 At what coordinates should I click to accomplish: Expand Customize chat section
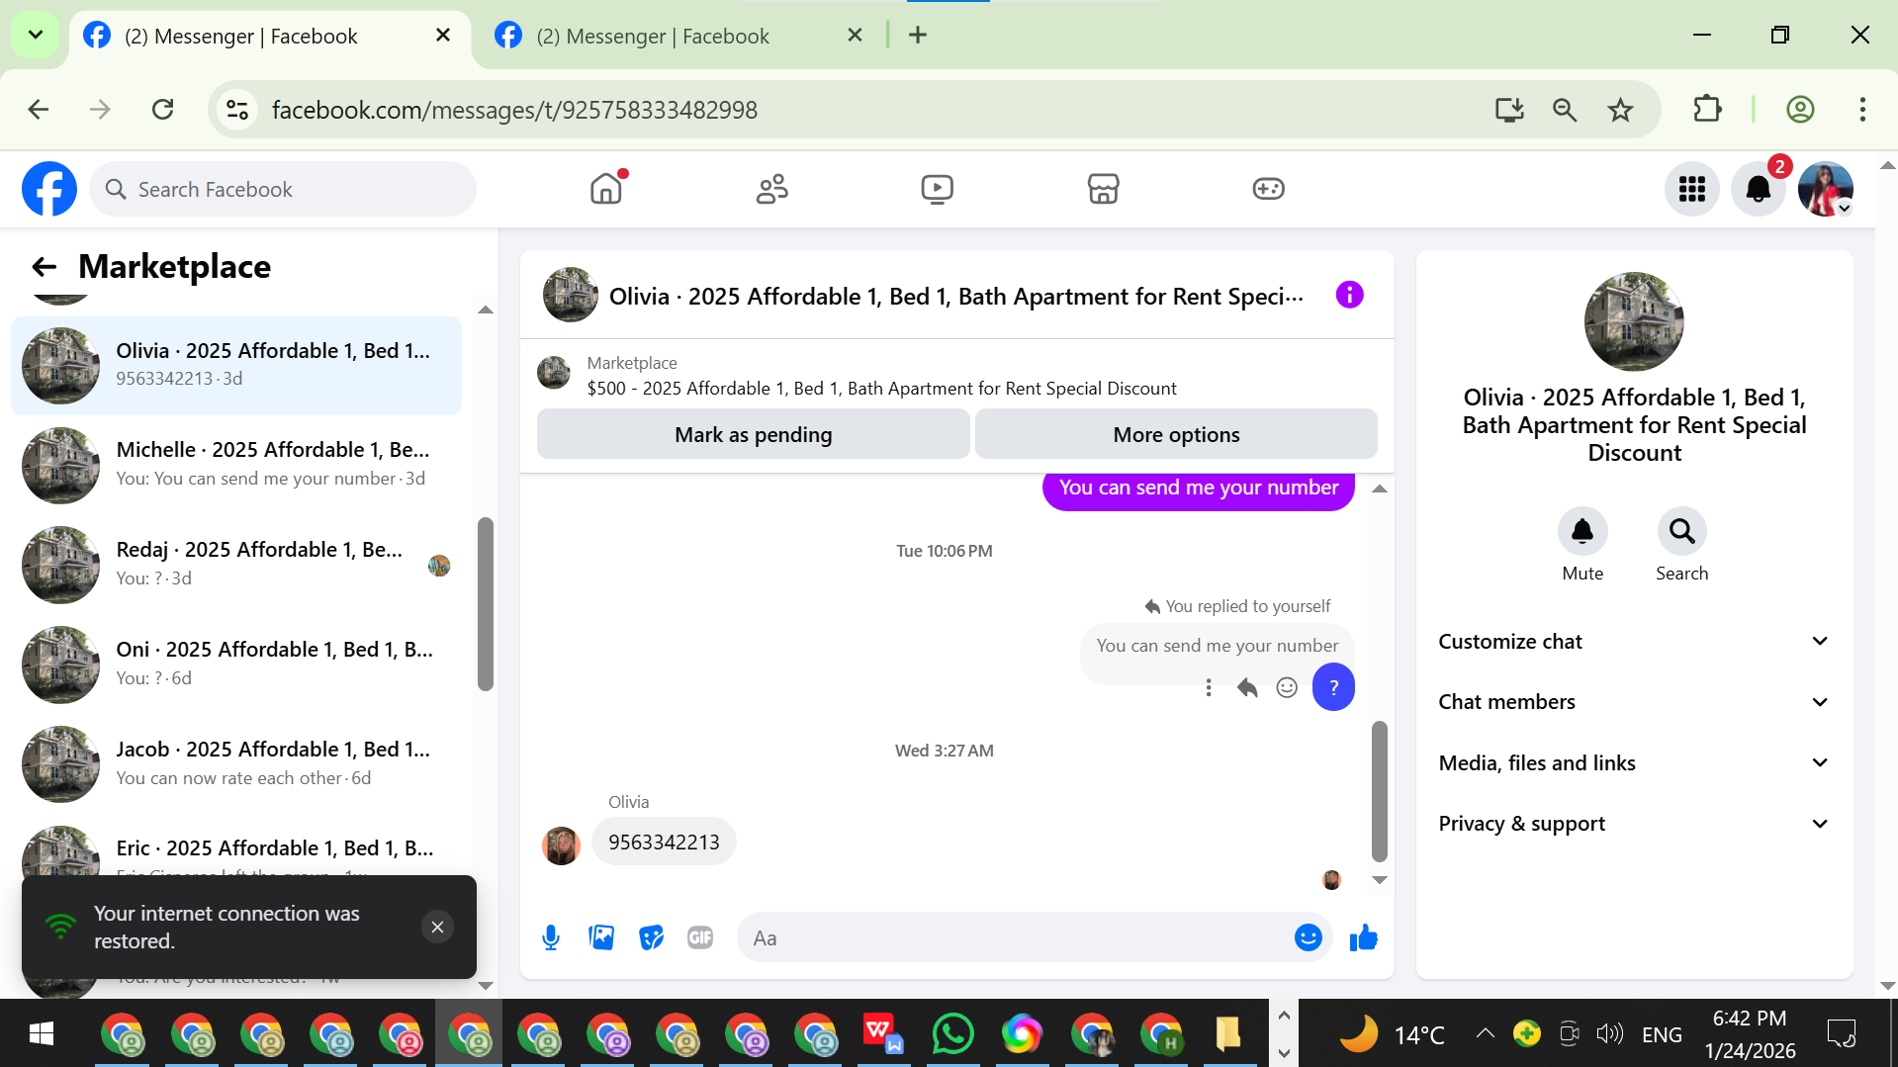(x=1634, y=642)
